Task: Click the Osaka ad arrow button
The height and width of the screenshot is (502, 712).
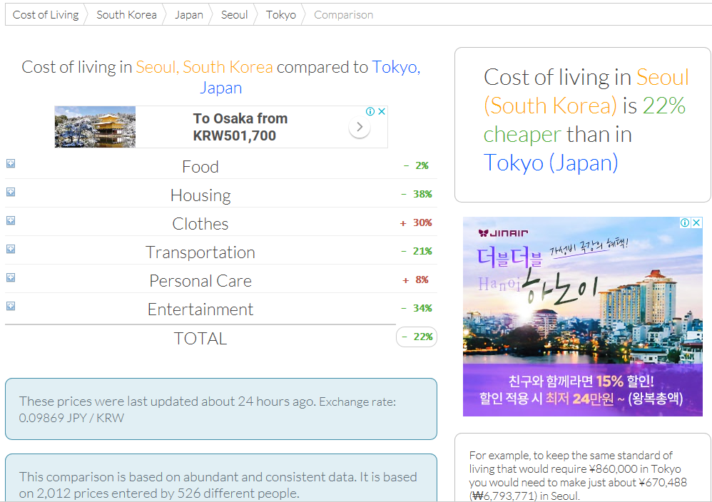Action: (x=359, y=127)
